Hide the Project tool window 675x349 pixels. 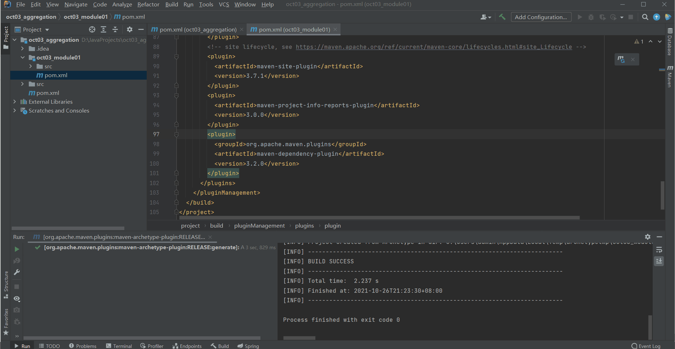click(141, 29)
